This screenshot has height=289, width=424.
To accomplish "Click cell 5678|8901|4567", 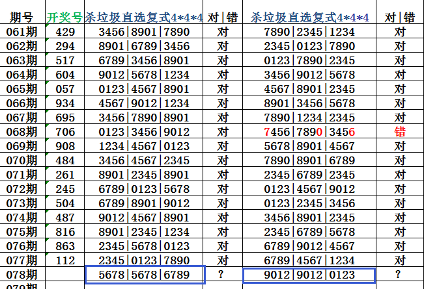I will (x=309, y=145).
